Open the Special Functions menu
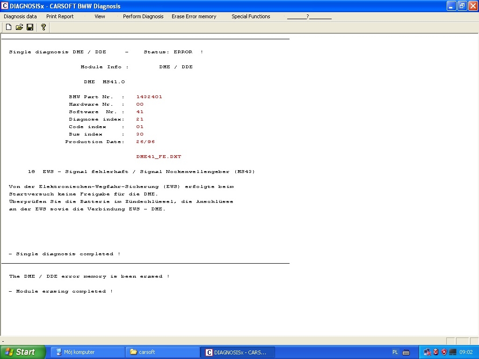The width and height of the screenshot is (479, 359). (251, 16)
